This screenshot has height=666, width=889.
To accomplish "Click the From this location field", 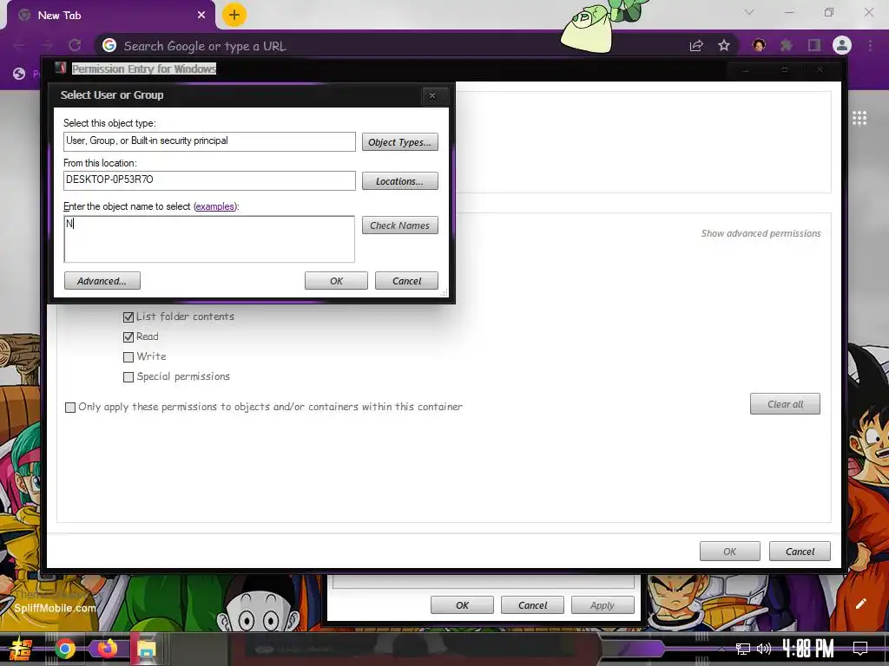I will coord(209,180).
